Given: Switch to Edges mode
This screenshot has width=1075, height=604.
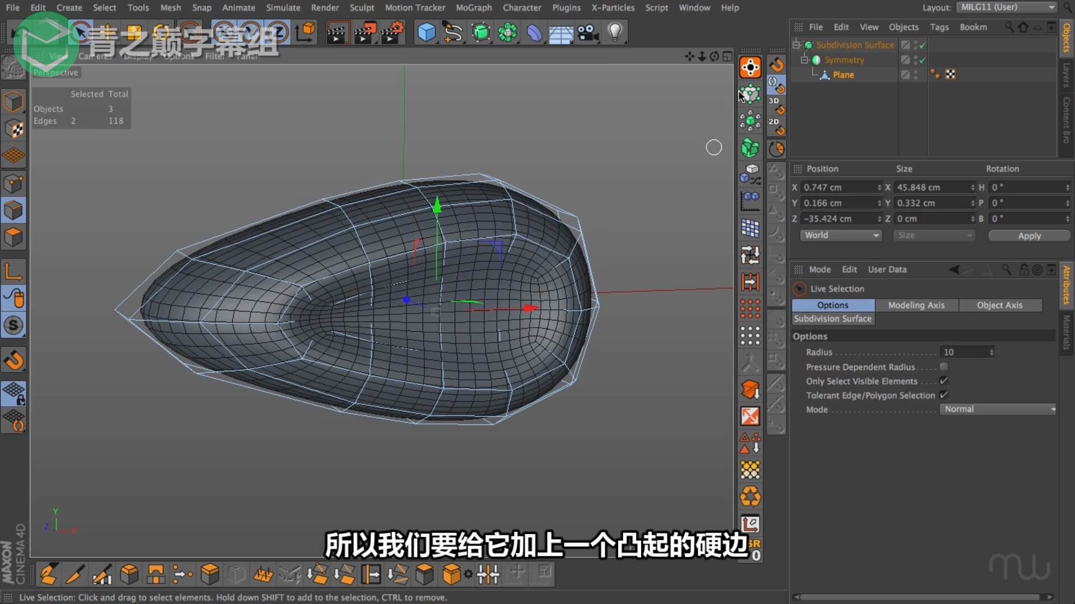Looking at the screenshot, I should point(13,211).
